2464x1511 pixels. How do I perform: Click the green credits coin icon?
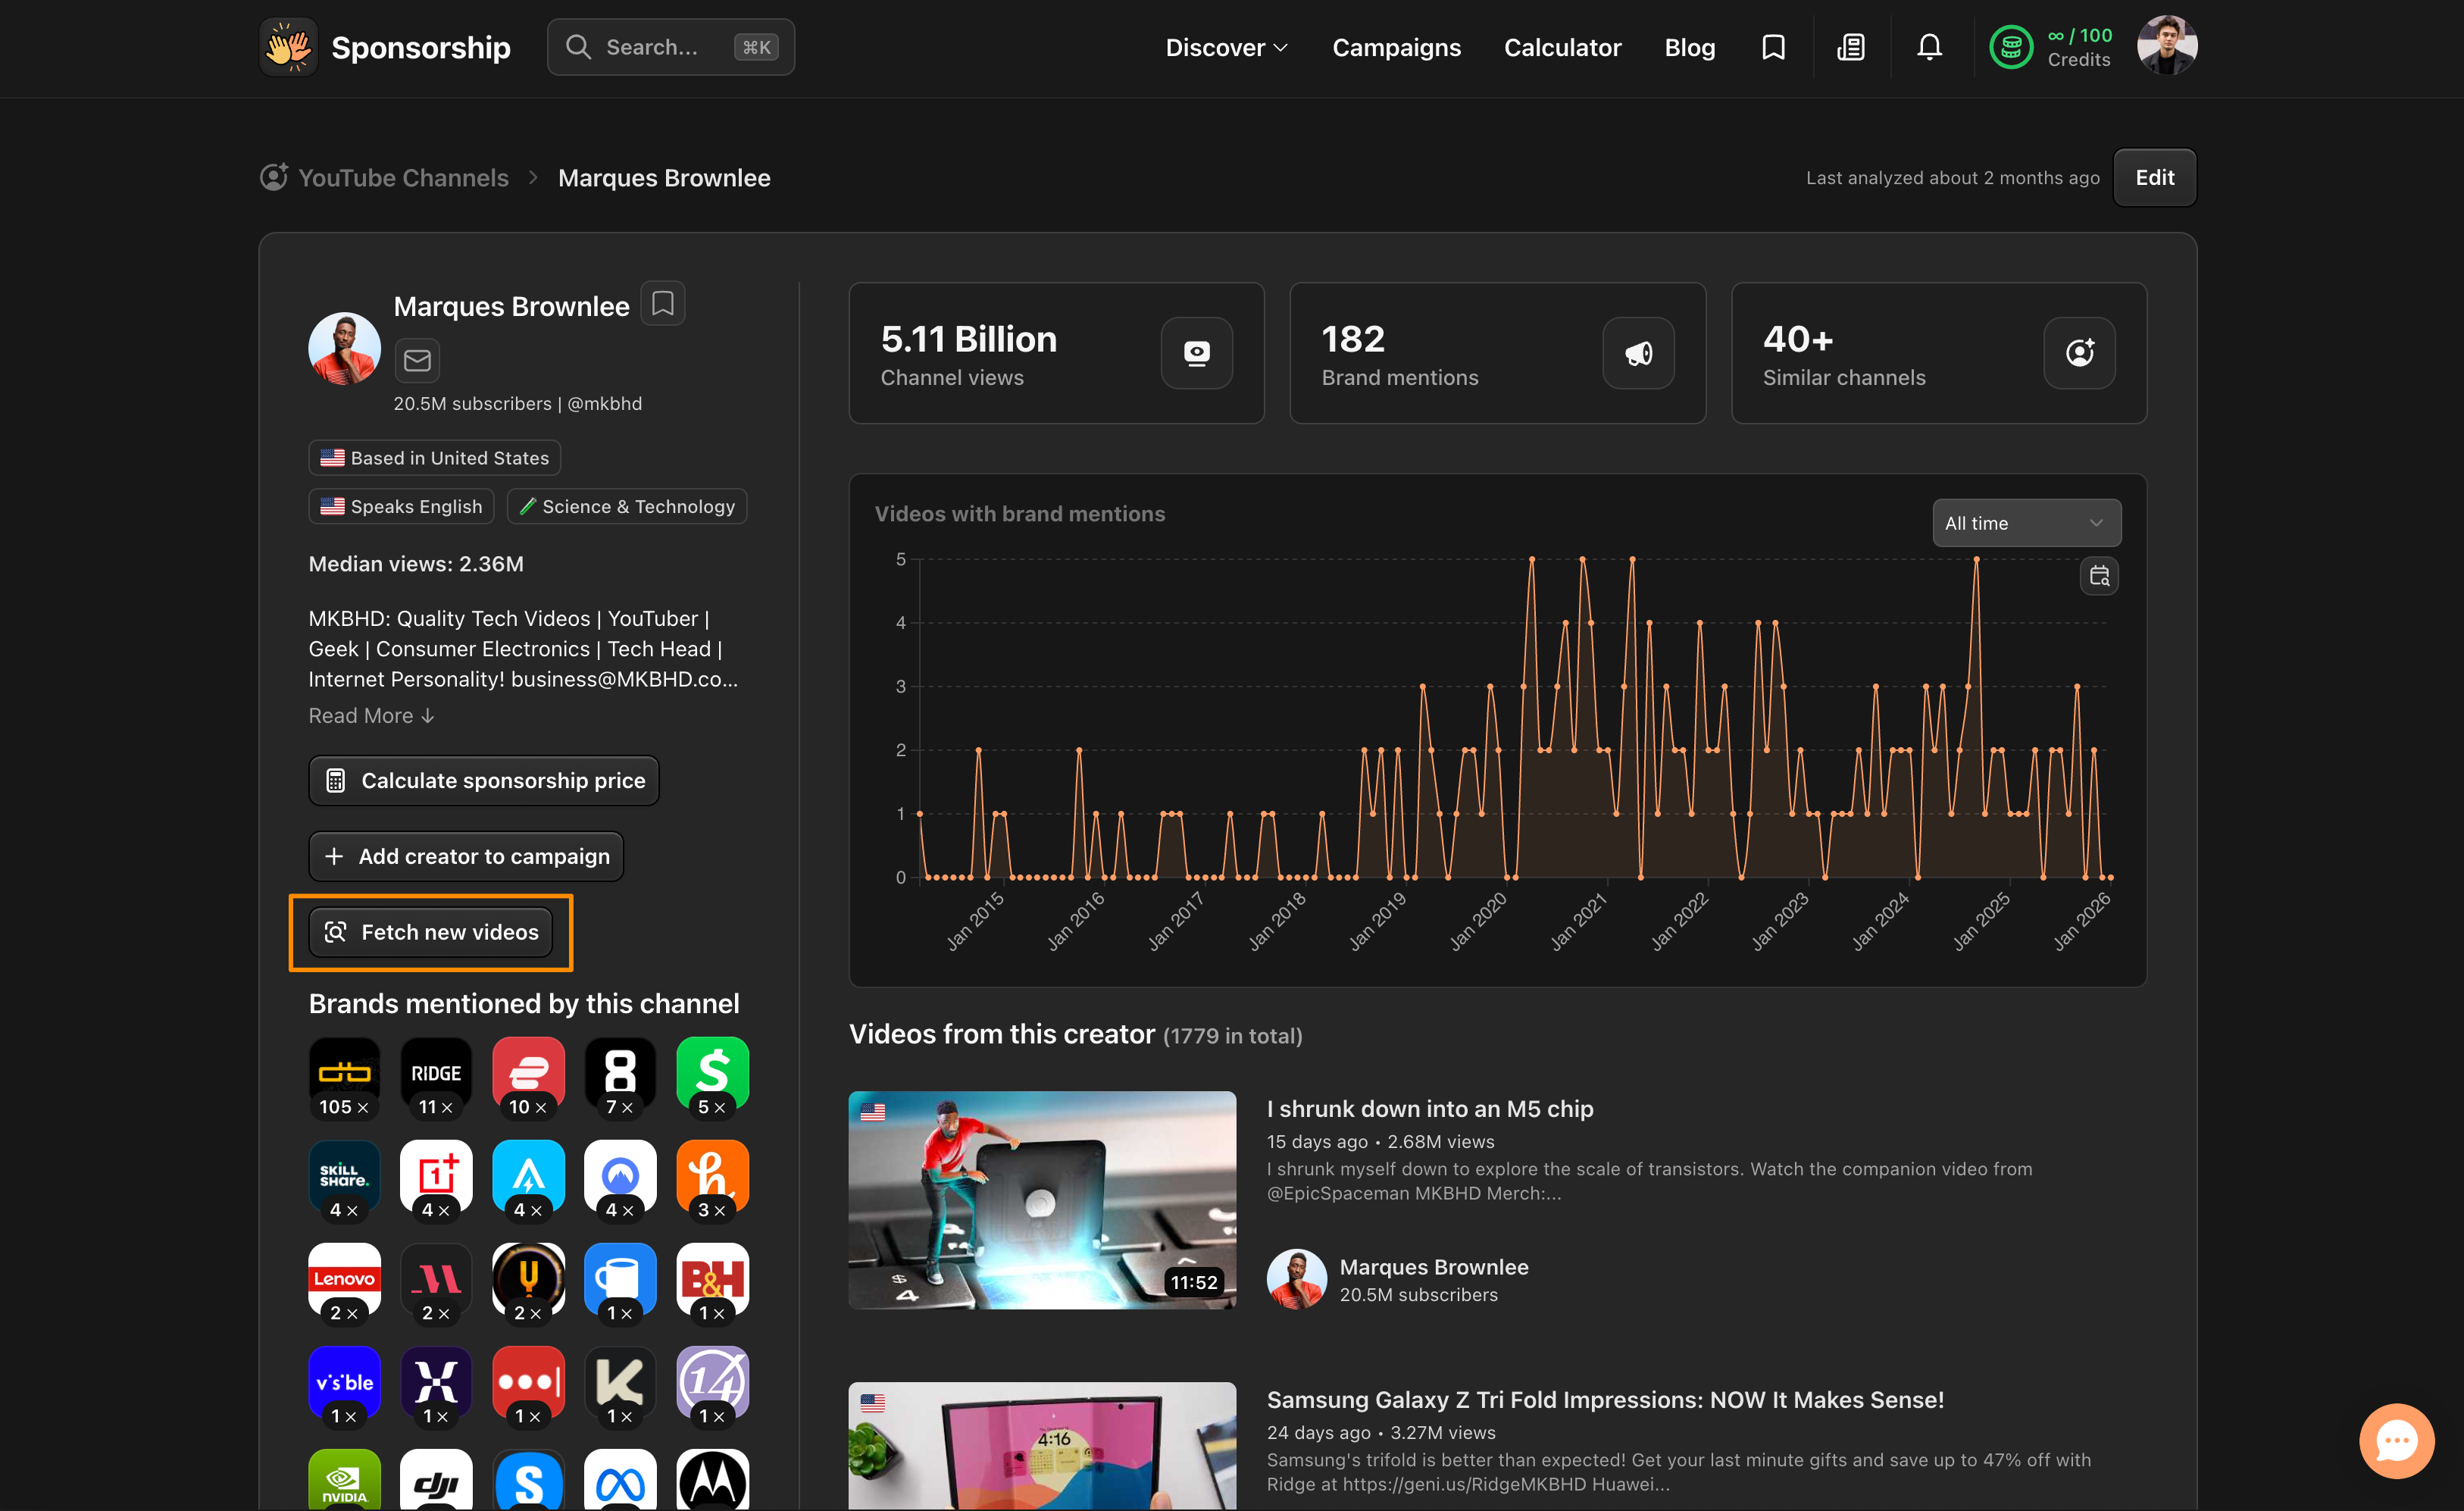pyautogui.click(x=2010, y=47)
